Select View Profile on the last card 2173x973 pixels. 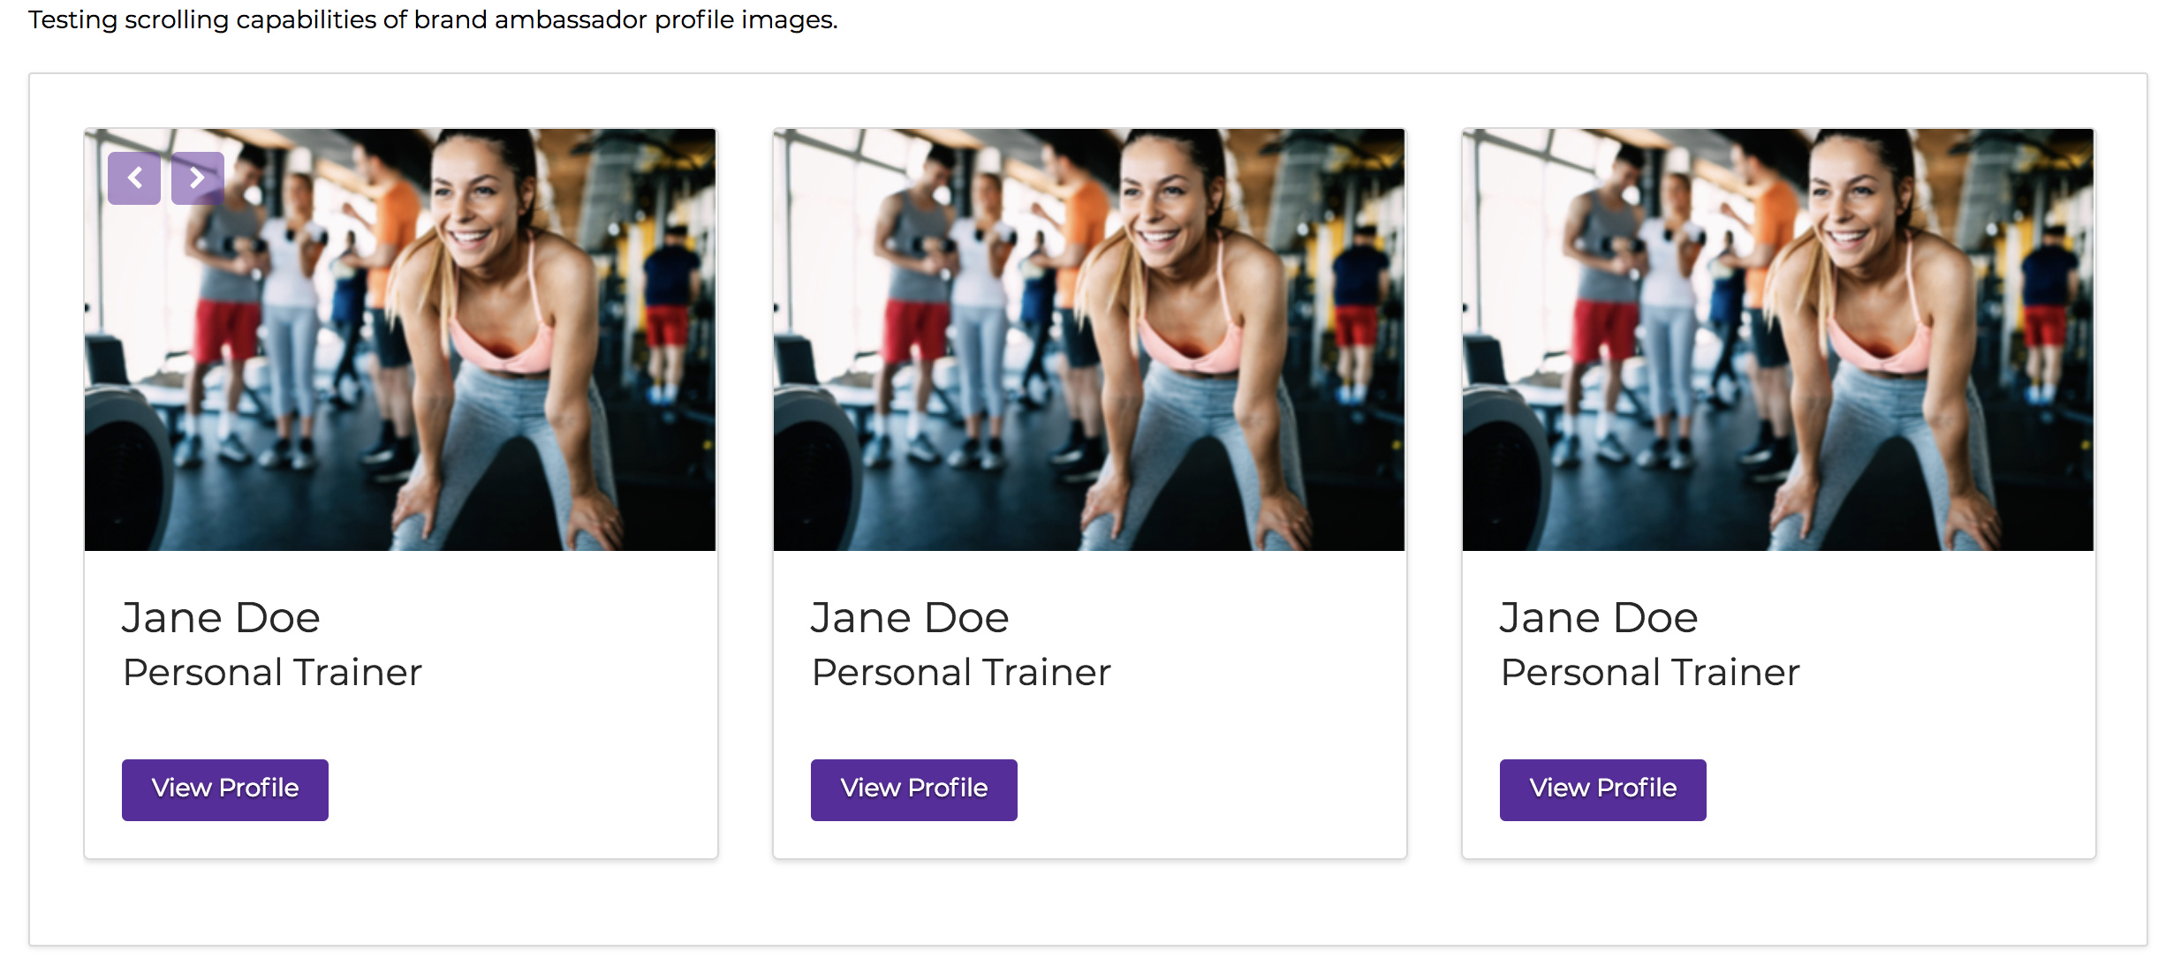pos(1602,789)
